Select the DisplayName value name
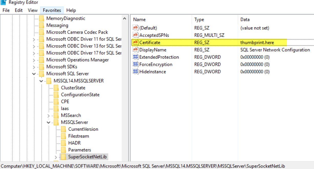The image size is (314, 169). pyautogui.click(x=153, y=50)
